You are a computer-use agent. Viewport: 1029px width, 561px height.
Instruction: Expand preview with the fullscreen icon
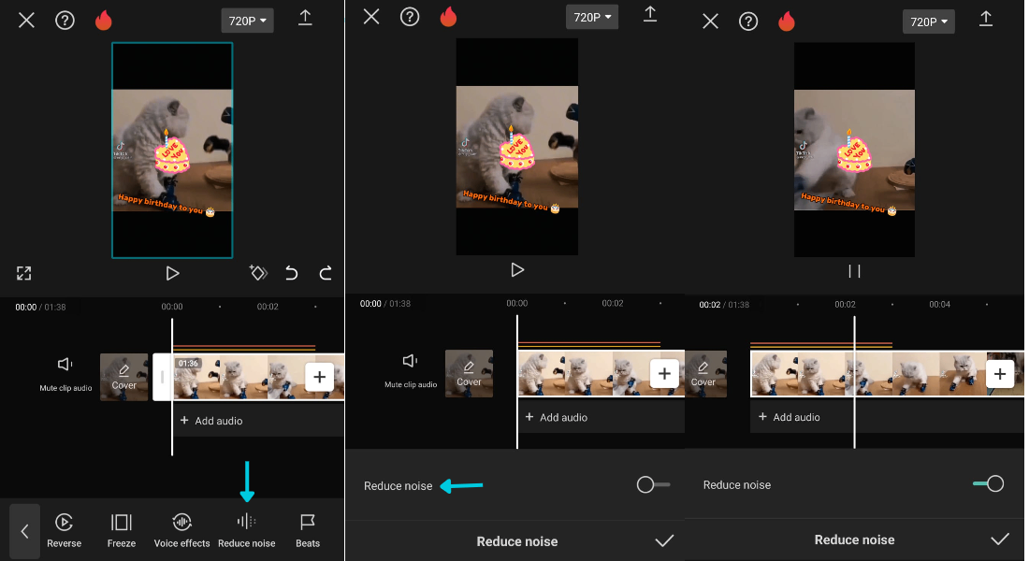coord(24,273)
